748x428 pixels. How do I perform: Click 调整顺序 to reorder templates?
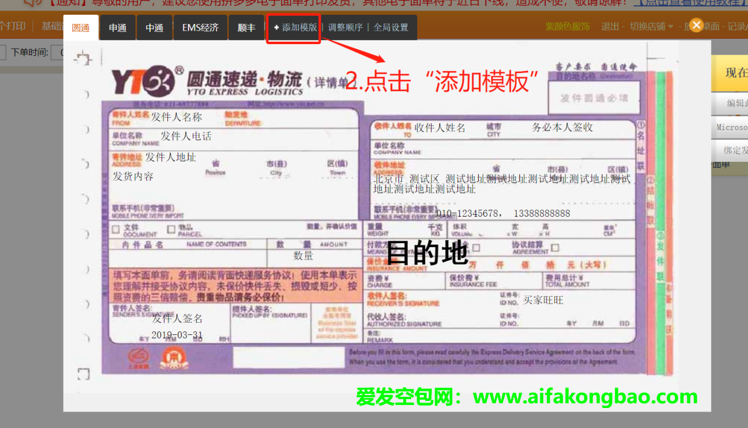[x=345, y=28]
